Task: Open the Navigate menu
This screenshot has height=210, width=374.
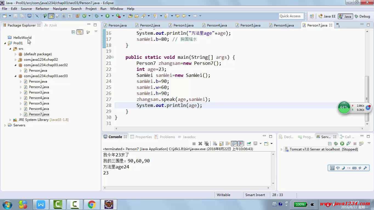Action: [x=60, y=9]
